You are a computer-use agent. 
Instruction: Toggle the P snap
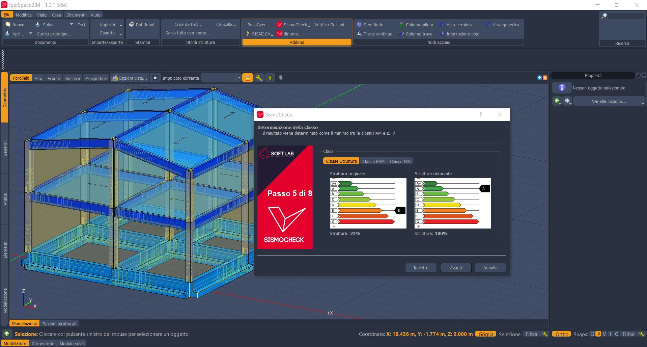point(598,334)
